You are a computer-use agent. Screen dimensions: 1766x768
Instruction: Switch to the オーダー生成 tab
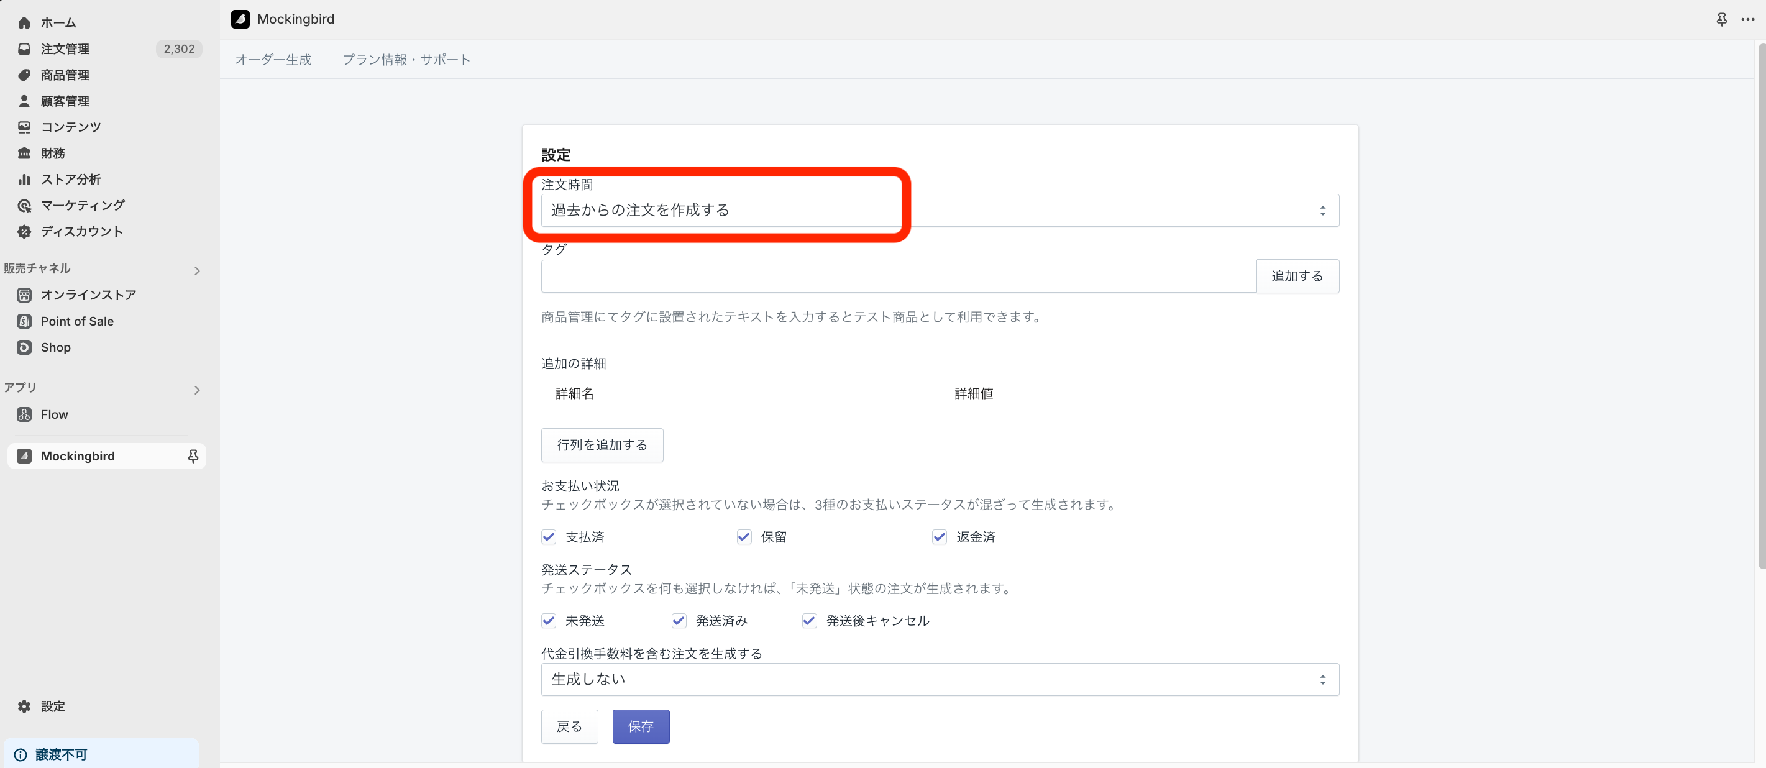pyautogui.click(x=273, y=60)
